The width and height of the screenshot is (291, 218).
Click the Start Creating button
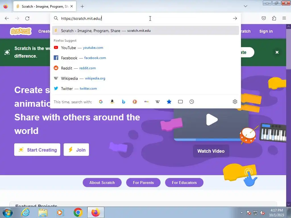pos(37,150)
